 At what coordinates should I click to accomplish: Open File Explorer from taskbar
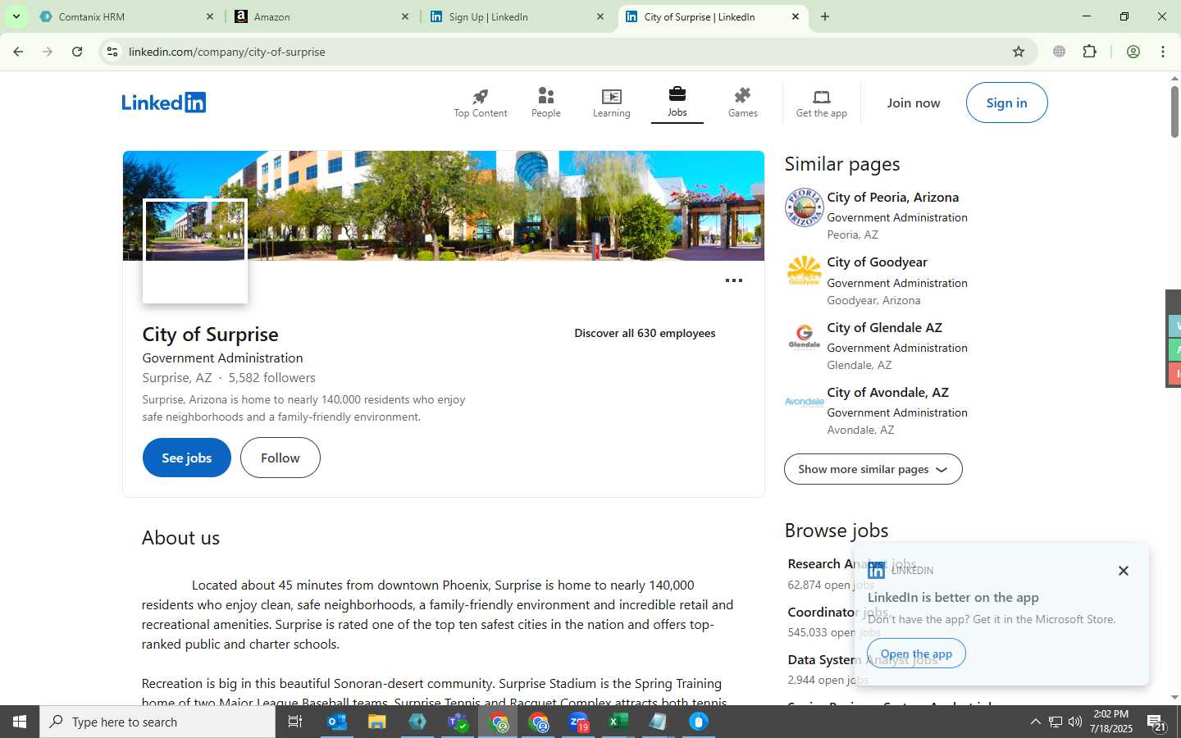(377, 722)
